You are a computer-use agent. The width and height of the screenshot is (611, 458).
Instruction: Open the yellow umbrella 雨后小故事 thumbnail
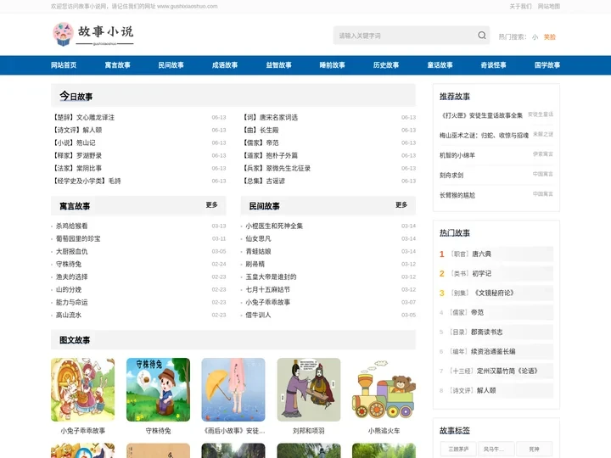[x=233, y=389]
